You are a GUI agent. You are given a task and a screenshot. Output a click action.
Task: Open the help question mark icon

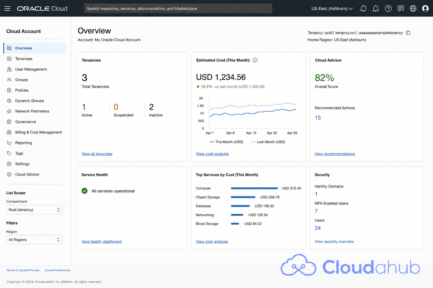click(388, 8)
